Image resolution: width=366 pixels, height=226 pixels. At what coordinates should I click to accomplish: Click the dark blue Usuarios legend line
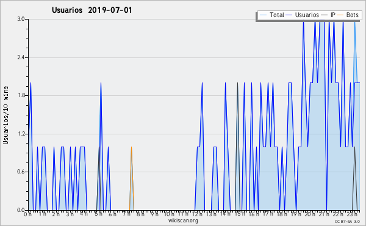point(289,15)
